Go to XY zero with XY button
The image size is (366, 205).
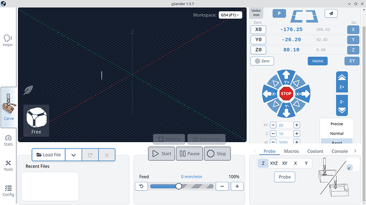(x=352, y=61)
